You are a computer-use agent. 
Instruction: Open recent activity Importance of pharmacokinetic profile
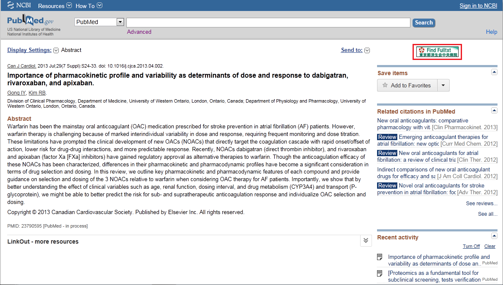[x=439, y=261]
